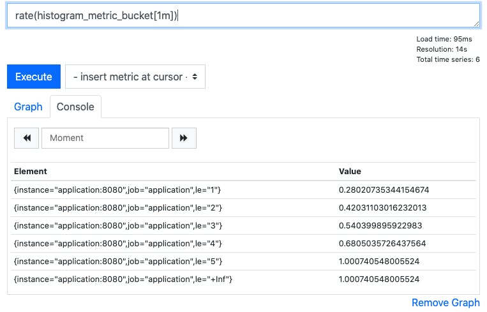Click the Remove Graph link
Screen dimensions: 487x312
(x=446, y=302)
